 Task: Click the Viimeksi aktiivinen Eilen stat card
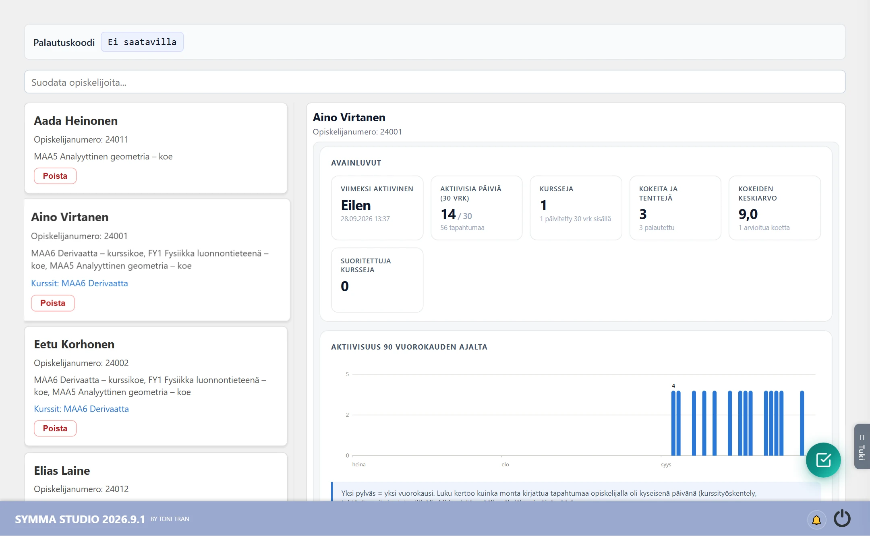coord(377,208)
